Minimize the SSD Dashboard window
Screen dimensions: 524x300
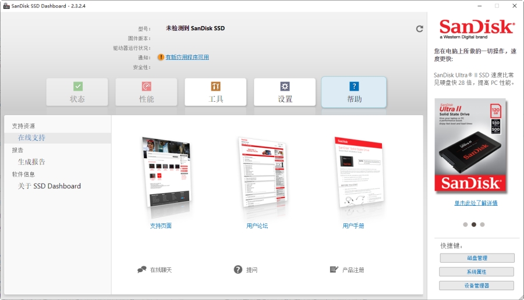pos(480,6)
